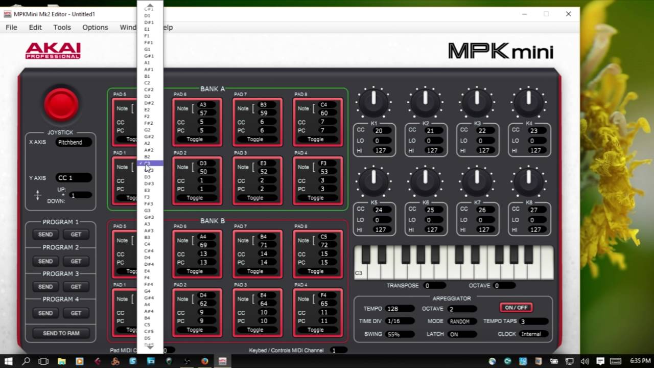Image resolution: width=654 pixels, height=368 pixels.
Task: Click the K1 CC value field showing 20
Action: click(x=382, y=130)
